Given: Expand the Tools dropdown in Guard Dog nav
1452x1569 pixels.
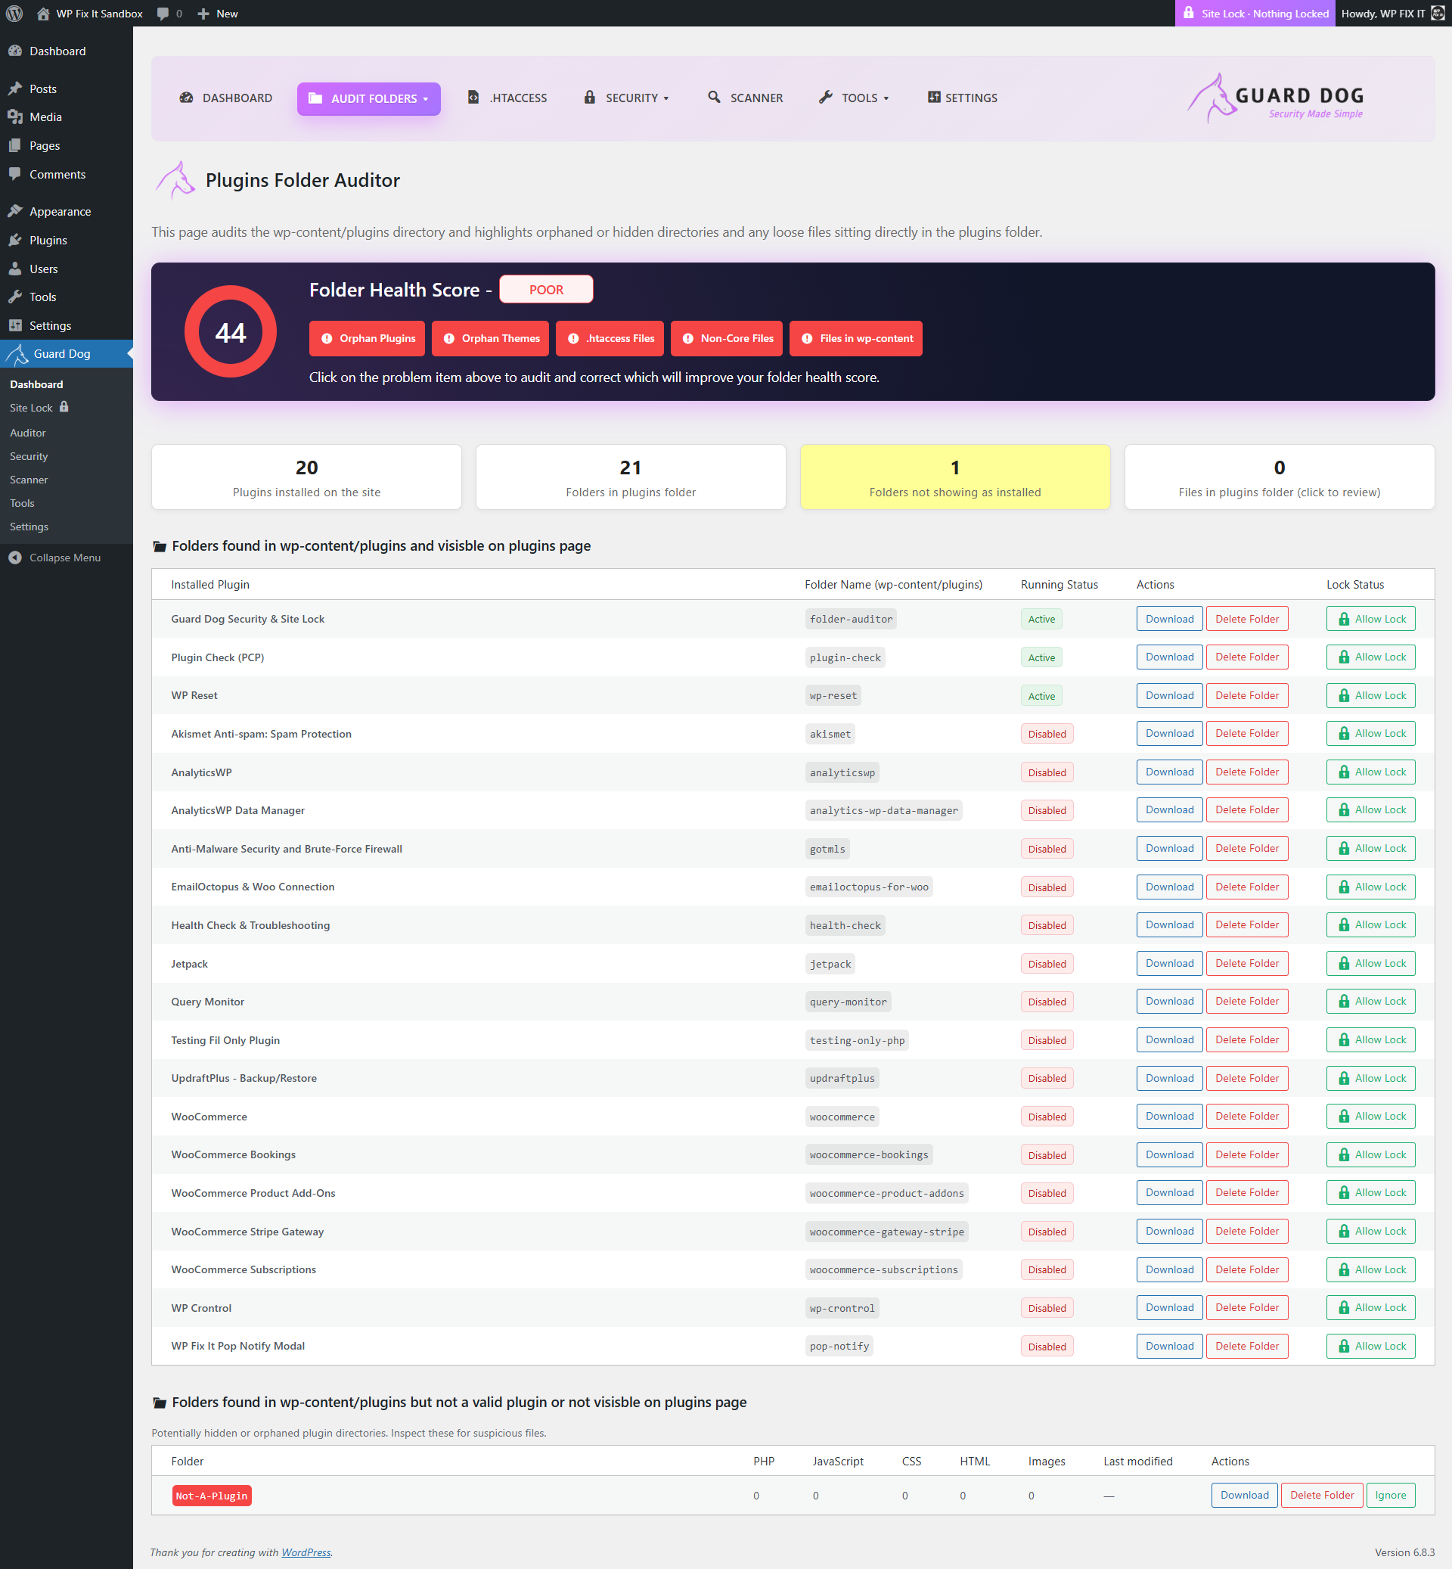Looking at the screenshot, I should [853, 98].
